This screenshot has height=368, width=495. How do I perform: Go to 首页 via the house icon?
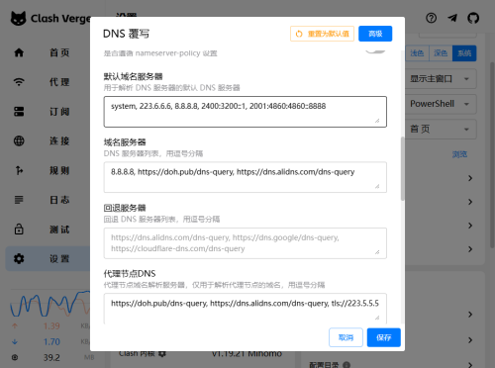19,52
